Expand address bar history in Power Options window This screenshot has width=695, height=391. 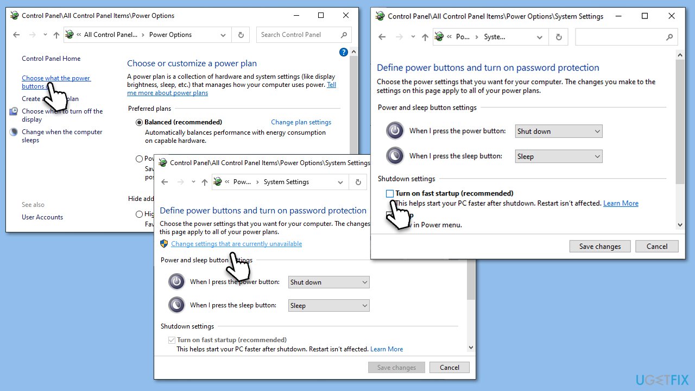(223, 35)
